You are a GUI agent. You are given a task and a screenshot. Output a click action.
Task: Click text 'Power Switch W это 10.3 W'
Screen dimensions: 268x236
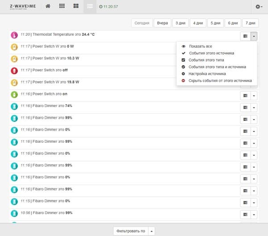click(56, 58)
